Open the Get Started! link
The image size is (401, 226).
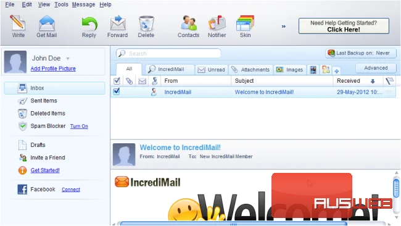pyautogui.click(x=45, y=170)
